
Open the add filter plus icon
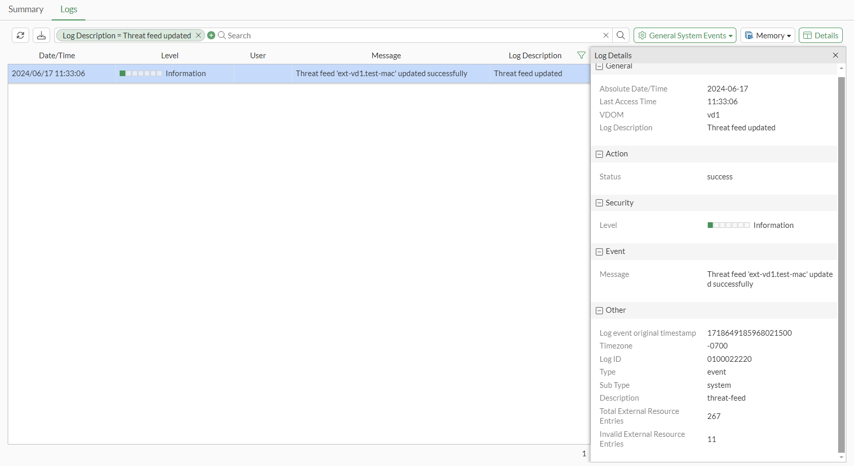(x=211, y=35)
